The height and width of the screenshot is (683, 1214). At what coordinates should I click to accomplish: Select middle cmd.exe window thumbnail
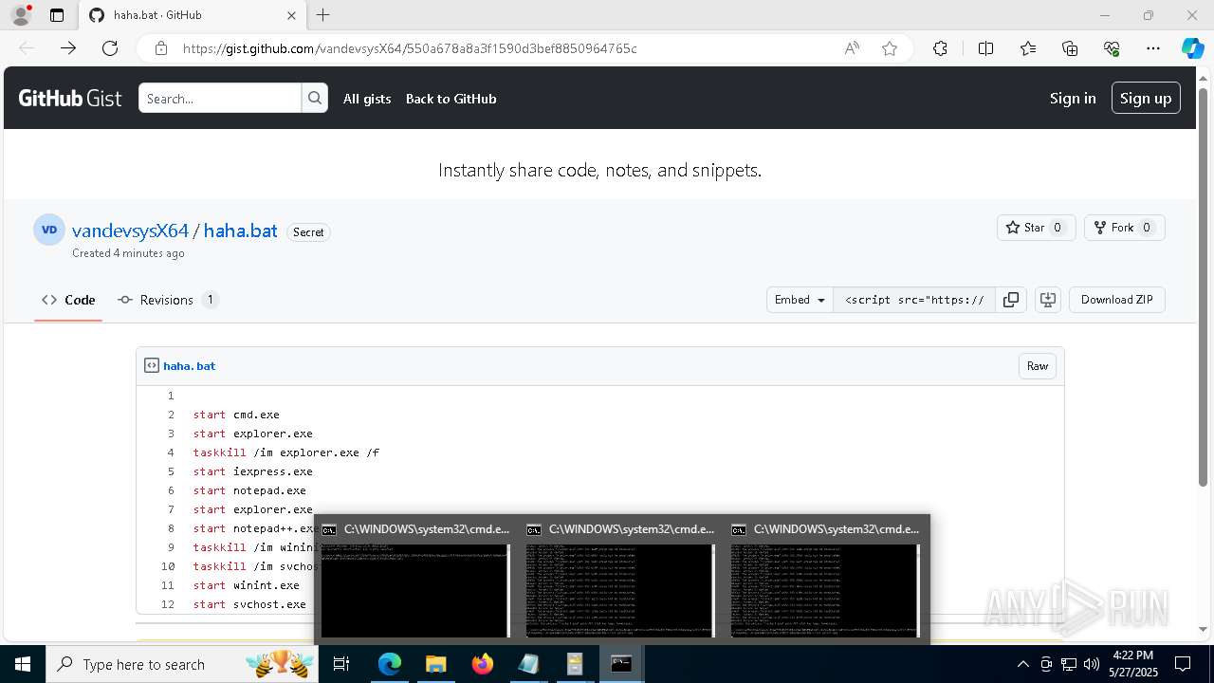pyautogui.click(x=620, y=578)
